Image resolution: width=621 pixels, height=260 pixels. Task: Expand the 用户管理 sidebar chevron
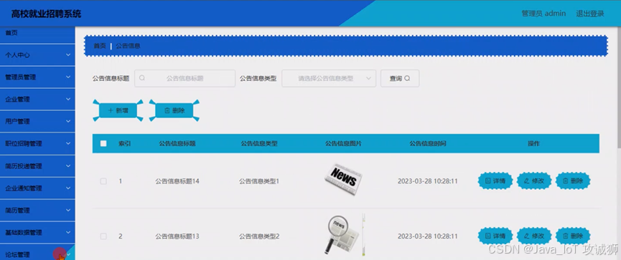(x=68, y=121)
